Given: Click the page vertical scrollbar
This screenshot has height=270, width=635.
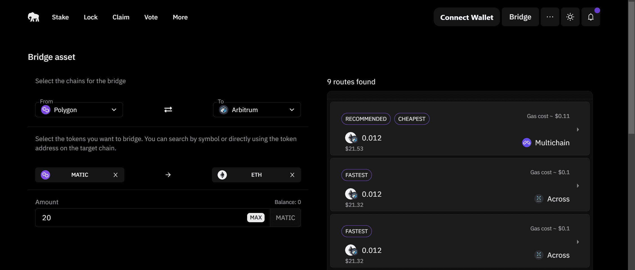Looking at the screenshot, I should pyautogui.click(x=631, y=67).
